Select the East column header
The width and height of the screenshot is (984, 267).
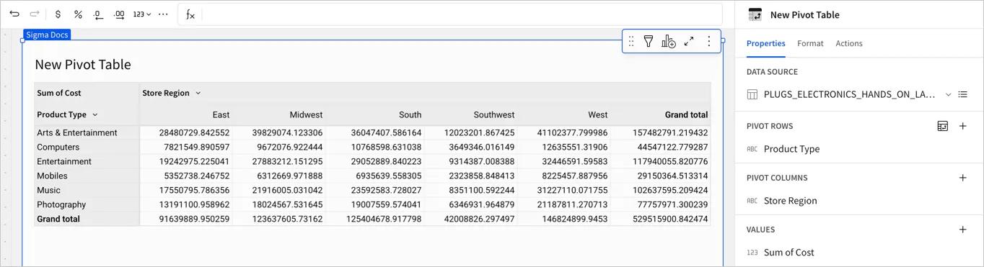click(x=186, y=114)
